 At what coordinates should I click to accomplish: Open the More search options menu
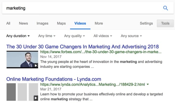pos(99,23)
